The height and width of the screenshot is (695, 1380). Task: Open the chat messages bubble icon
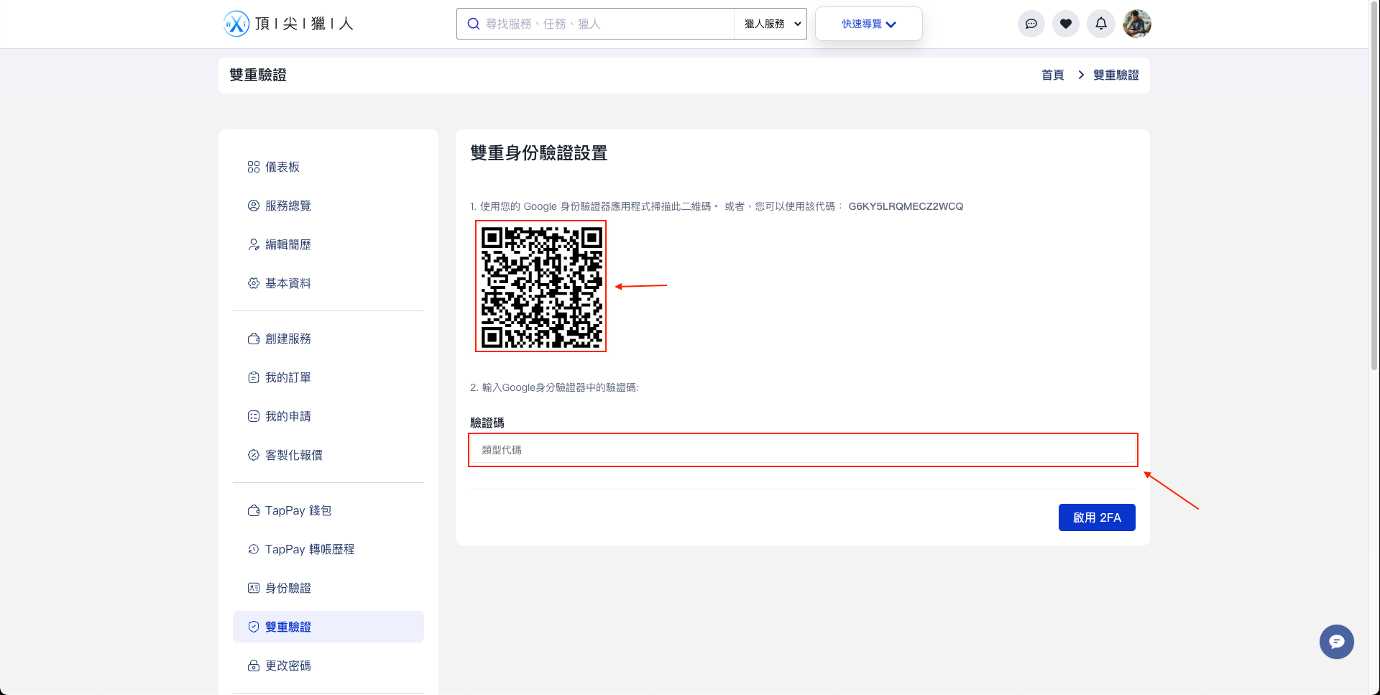coord(1031,24)
